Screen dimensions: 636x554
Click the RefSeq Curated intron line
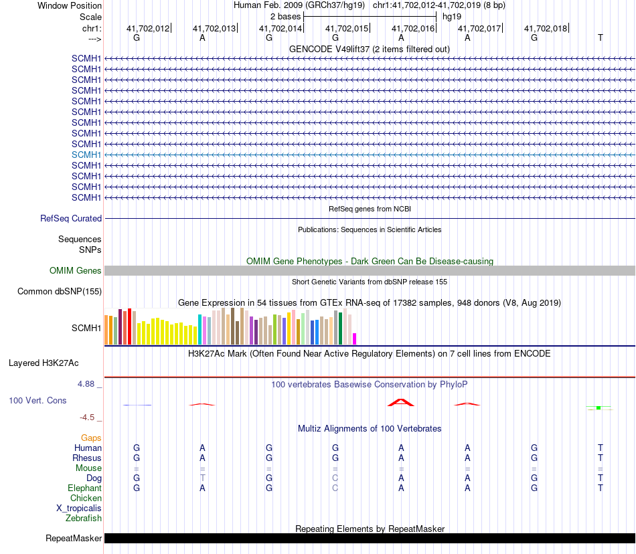point(370,218)
